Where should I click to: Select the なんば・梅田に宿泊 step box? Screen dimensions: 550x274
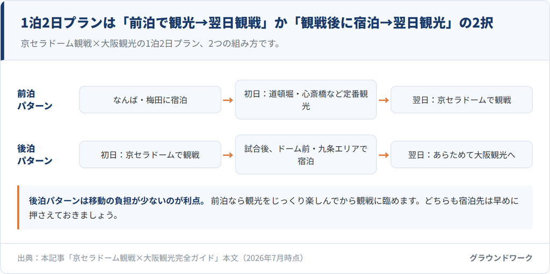pyautogui.click(x=150, y=100)
